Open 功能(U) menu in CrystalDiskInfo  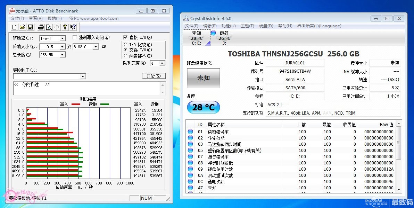click(229, 26)
